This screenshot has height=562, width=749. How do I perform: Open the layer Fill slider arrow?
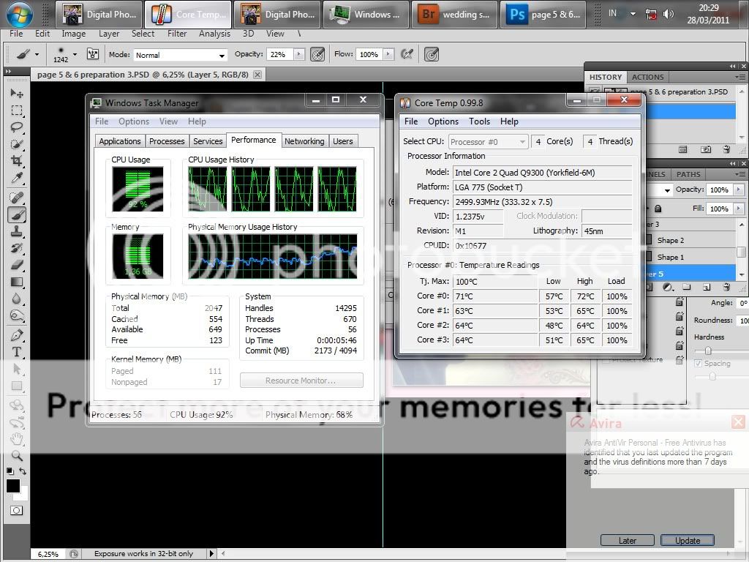pyautogui.click(x=739, y=209)
